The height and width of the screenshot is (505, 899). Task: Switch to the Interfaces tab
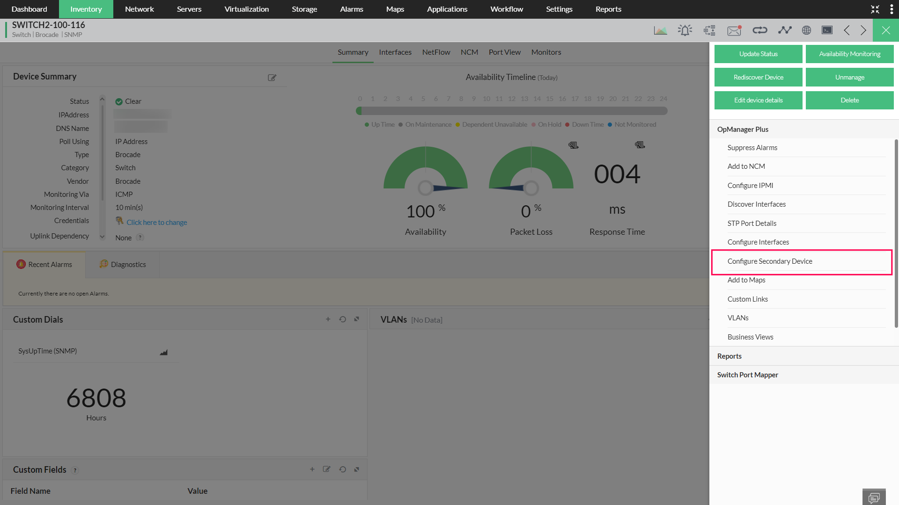click(x=395, y=52)
